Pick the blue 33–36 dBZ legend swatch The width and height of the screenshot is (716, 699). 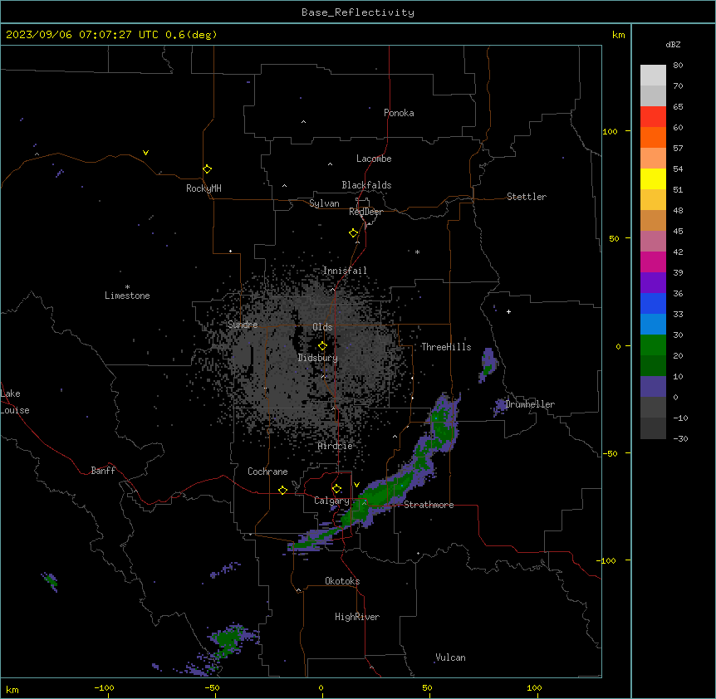click(653, 303)
